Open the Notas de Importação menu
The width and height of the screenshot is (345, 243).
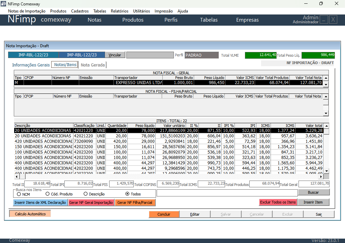point(27,11)
